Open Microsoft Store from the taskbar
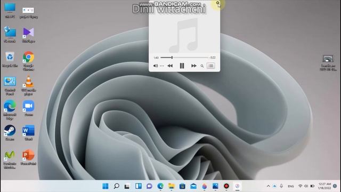The image size is (341, 192). [x=182, y=186]
